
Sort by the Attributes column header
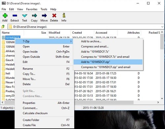129,33
